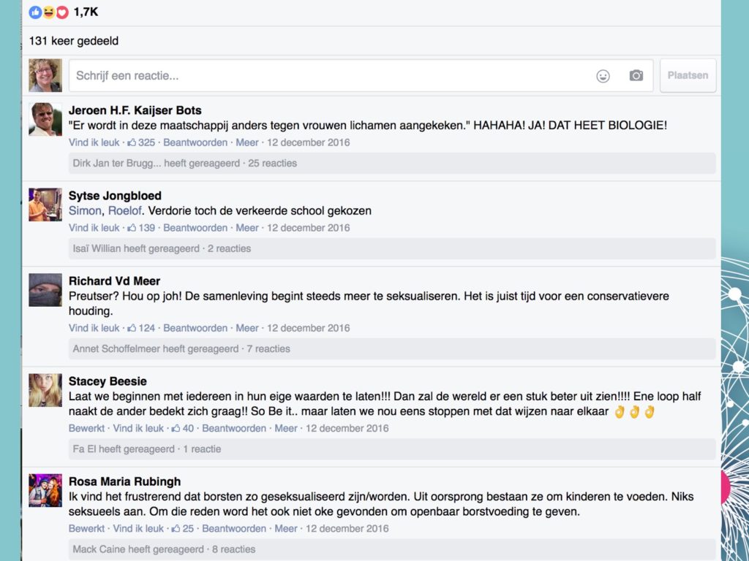Click the reaction emojis next to 1,7K

48,12
